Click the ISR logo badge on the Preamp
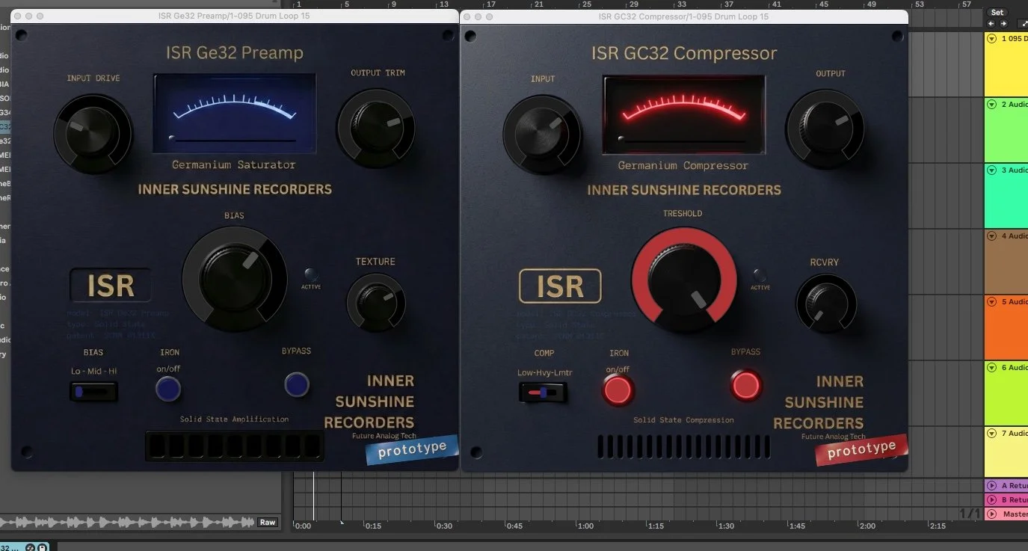The image size is (1028, 551). [x=111, y=286]
